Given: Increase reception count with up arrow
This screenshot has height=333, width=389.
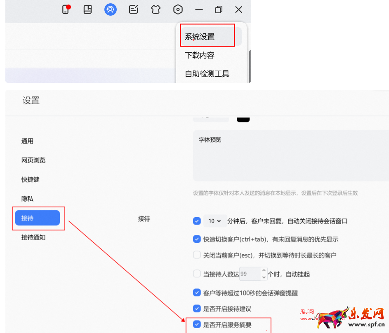Looking at the screenshot, I should (264, 270).
